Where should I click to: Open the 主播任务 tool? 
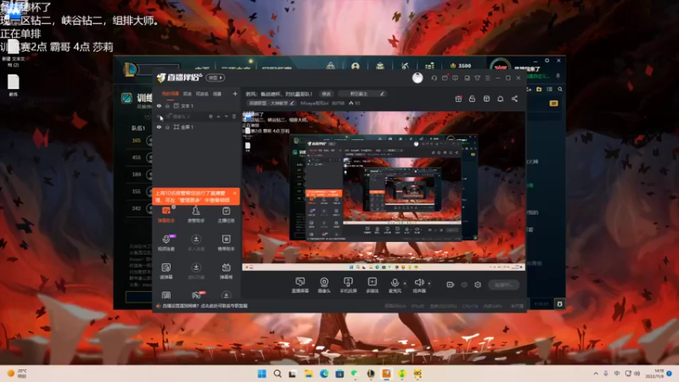pyautogui.click(x=226, y=215)
